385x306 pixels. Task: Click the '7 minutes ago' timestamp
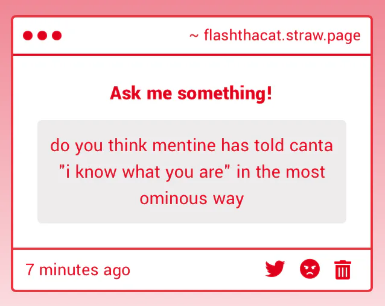[x=78, y=270]
